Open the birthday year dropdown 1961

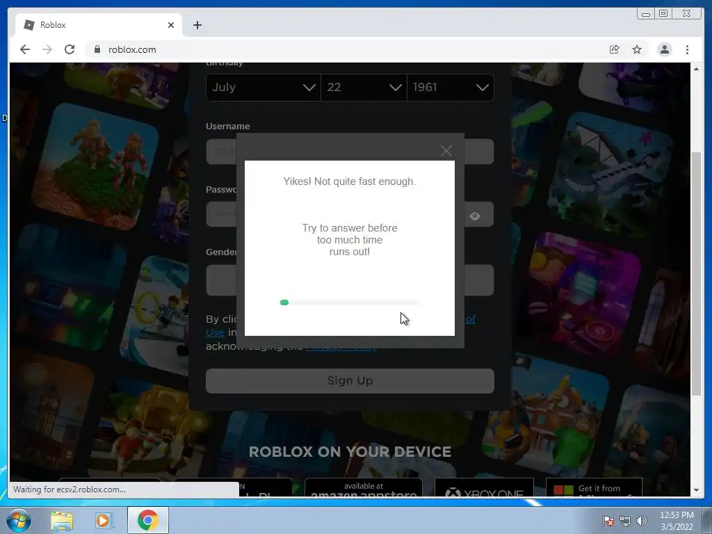(x=451, y=87)
